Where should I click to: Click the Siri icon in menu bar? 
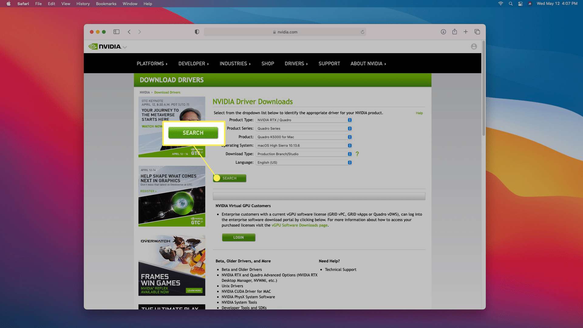(x=530, y=4)
